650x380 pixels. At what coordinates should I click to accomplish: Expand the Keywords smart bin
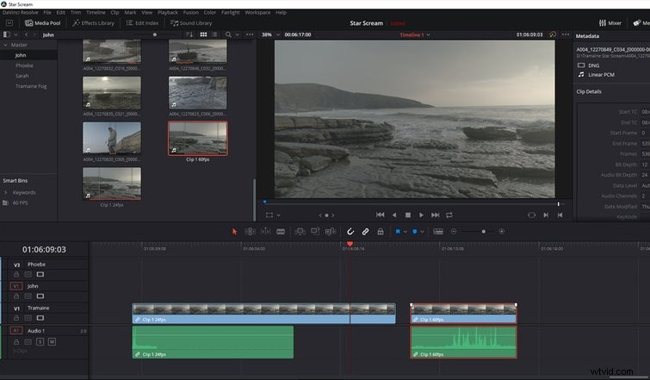[5, 192]
